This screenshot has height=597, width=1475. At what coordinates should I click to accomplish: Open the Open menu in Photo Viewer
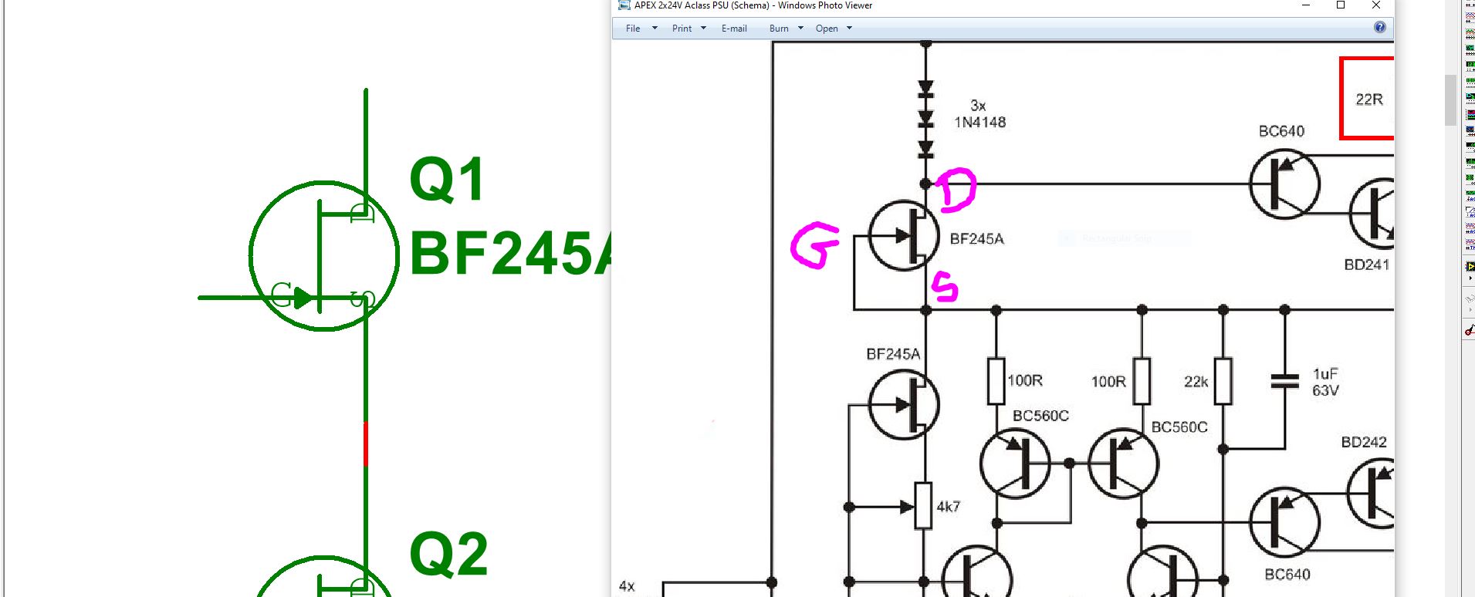[x=827, y=29]
